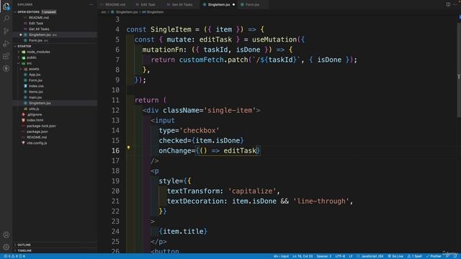Click the LF end-of-line status item

click(x=351, y=256)
